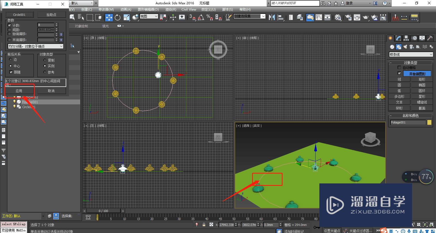
Task: Toggle the 跟随 follow checkbox
Action: [11, 72]
